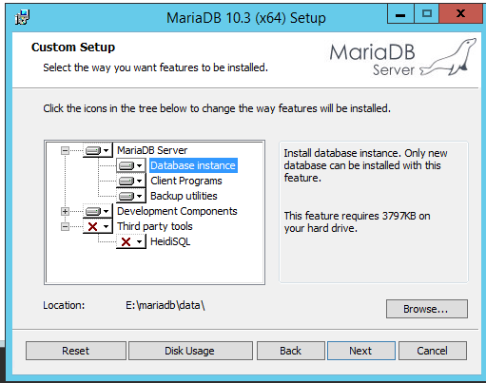Open Development Components feature install dropdown

click(x=98, y=211)
